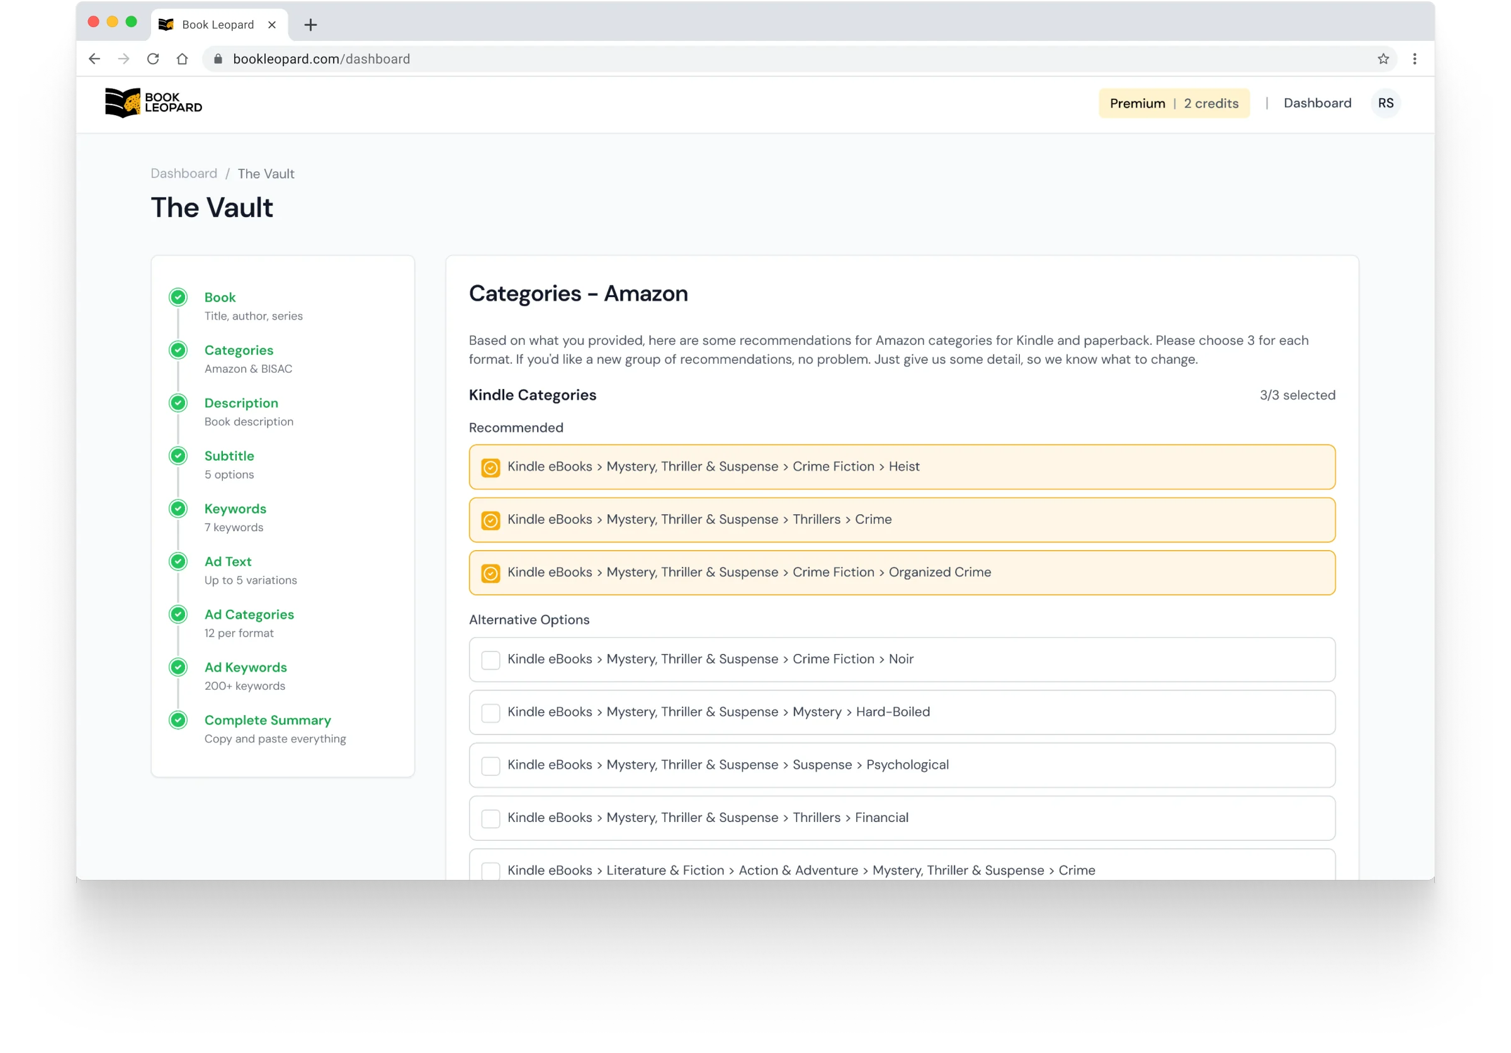Image resolution: width=1511 pixels, height=1053 pixels.
Task: Open Dashboard from the top navigation
Action: 1317,103
